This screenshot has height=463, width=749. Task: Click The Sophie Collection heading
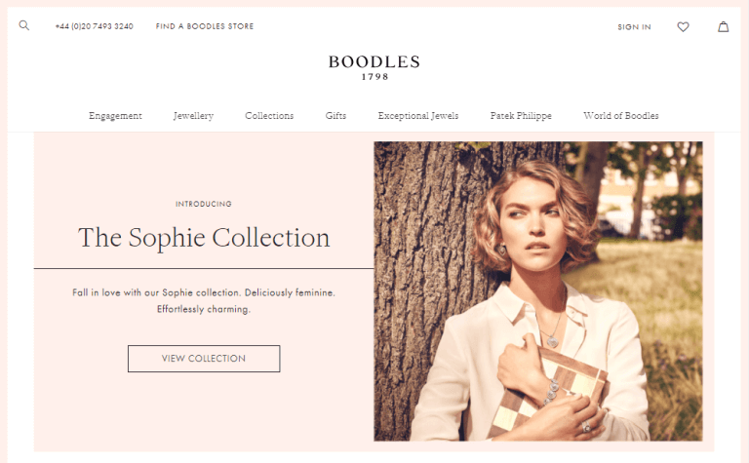pos(204,238)
